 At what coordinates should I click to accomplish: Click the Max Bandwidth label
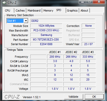point(18,31)
